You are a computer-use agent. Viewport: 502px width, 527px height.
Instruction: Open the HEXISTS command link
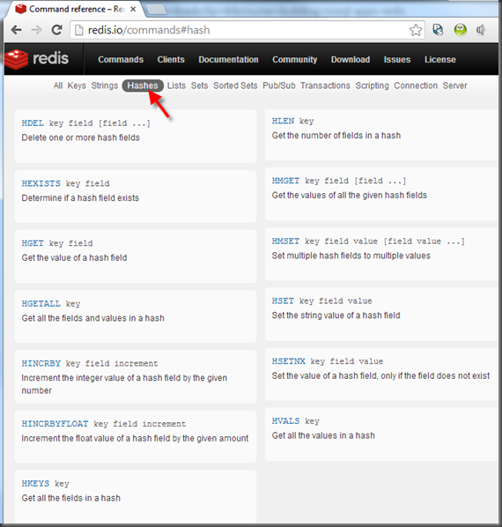click(x=41, y=183)
